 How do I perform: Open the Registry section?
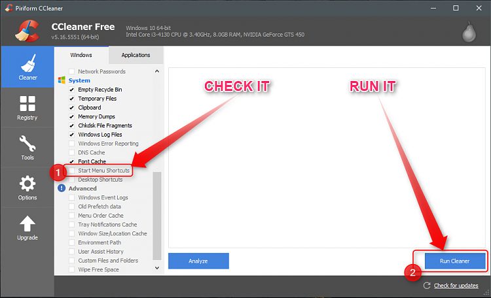point(27,108)
